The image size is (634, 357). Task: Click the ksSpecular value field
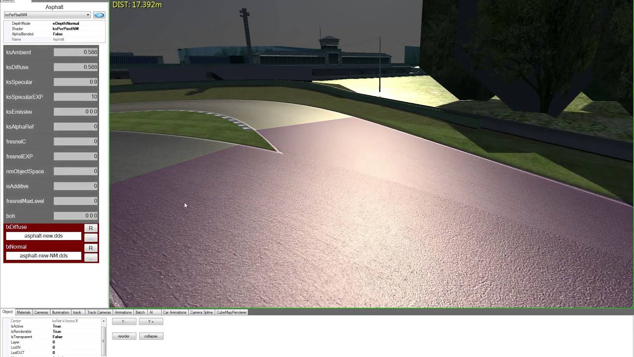click(76, 82)
